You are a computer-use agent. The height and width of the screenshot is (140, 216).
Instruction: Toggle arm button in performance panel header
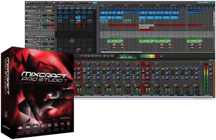(63, 6)
